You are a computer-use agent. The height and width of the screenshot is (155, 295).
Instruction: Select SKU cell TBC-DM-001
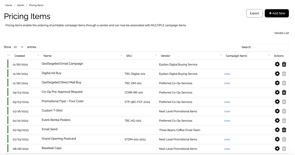tap(133, 83)
